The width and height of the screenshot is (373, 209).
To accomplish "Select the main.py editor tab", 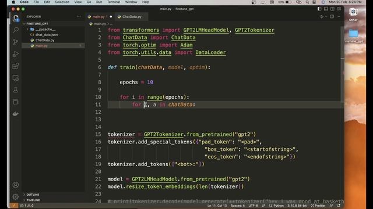I will (x=99, y=17).
